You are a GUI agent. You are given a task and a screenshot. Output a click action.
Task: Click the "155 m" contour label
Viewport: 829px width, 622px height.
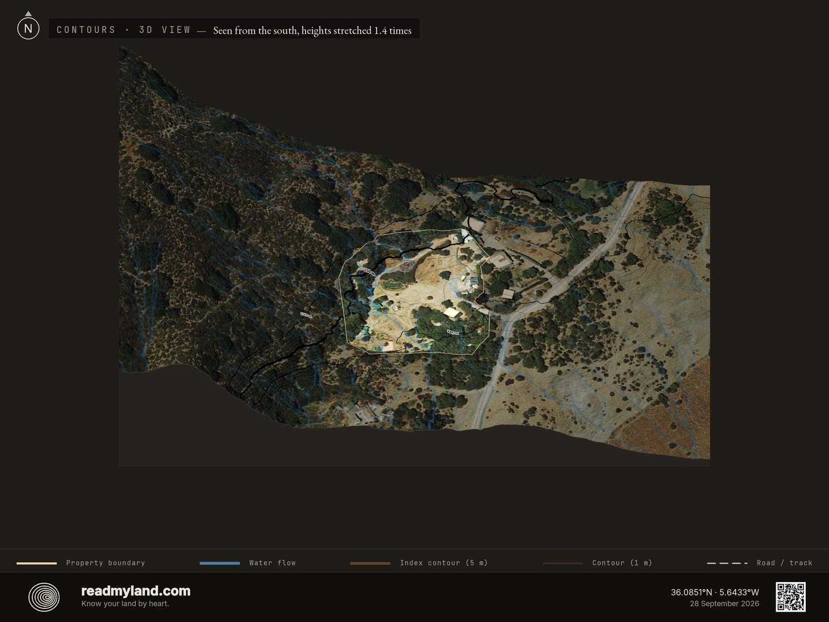[306, 315]
